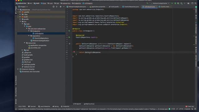Collapse the repository package

(x=29, y=36)
